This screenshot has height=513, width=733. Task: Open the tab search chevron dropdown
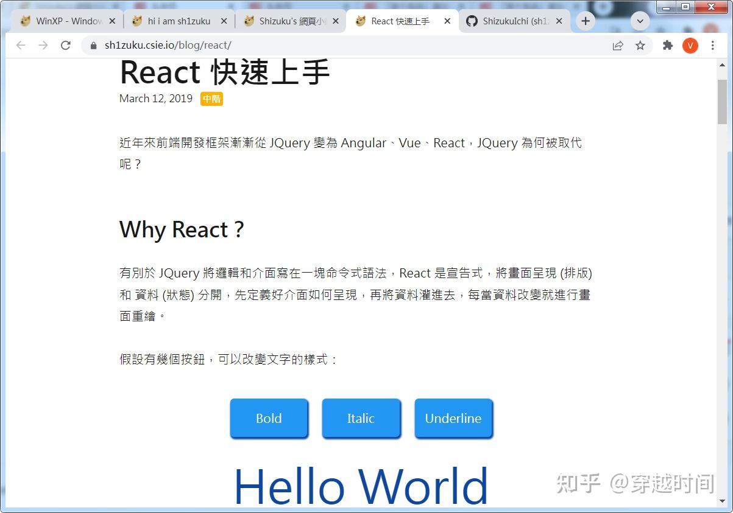pyautogui.click(x=640, y=20)
